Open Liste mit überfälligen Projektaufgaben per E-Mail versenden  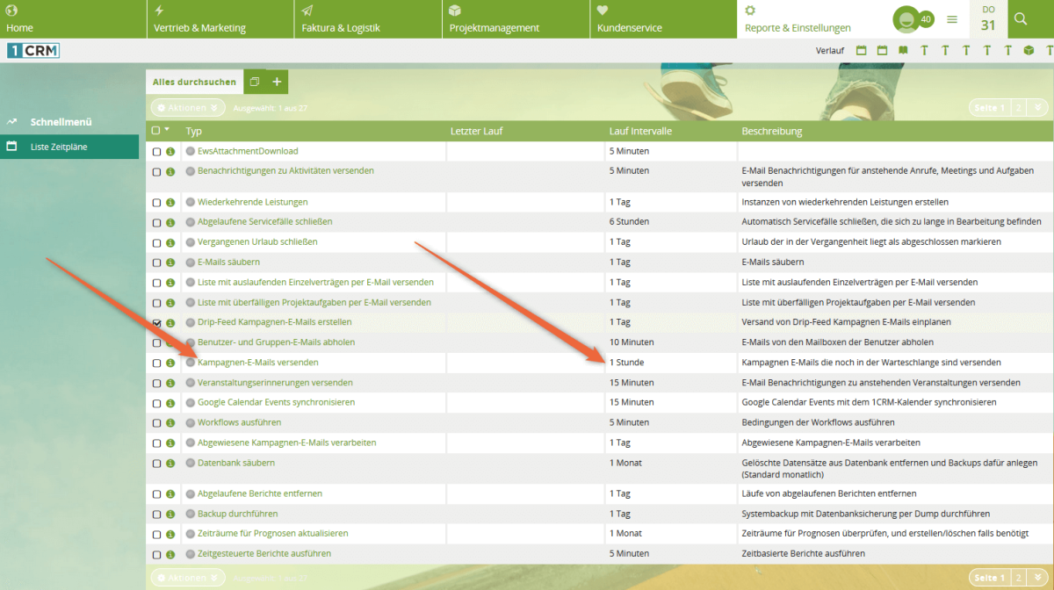coord(314,303)
